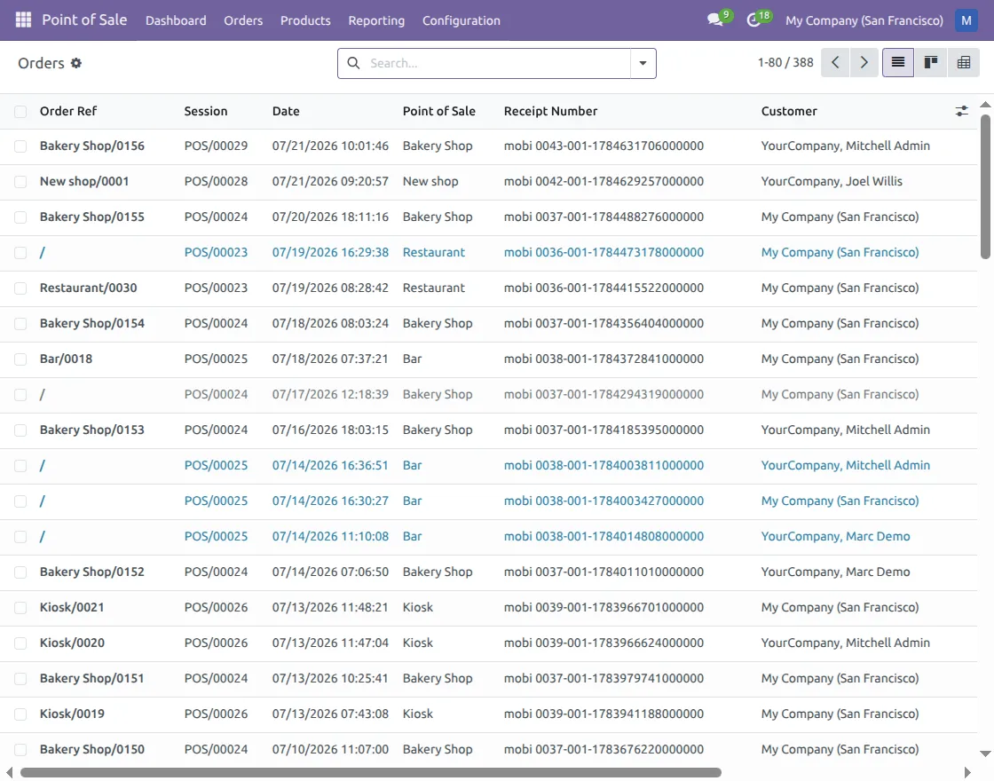Open optional columns adjust settings
This screenshot has width=994, height=781.
(962, 111)
